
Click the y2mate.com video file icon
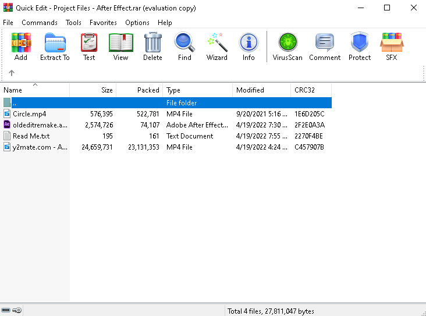coord(7,147)
